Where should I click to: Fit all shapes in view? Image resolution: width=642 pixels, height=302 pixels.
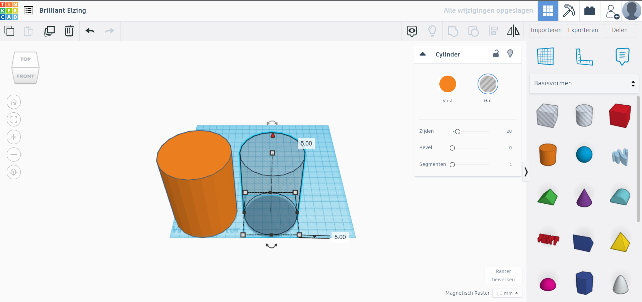(x=14, y=119)
